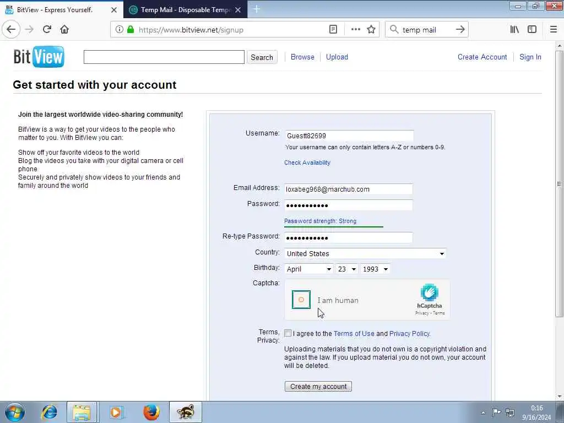
Task: Close the BitView tab
Action: point(114,10)
